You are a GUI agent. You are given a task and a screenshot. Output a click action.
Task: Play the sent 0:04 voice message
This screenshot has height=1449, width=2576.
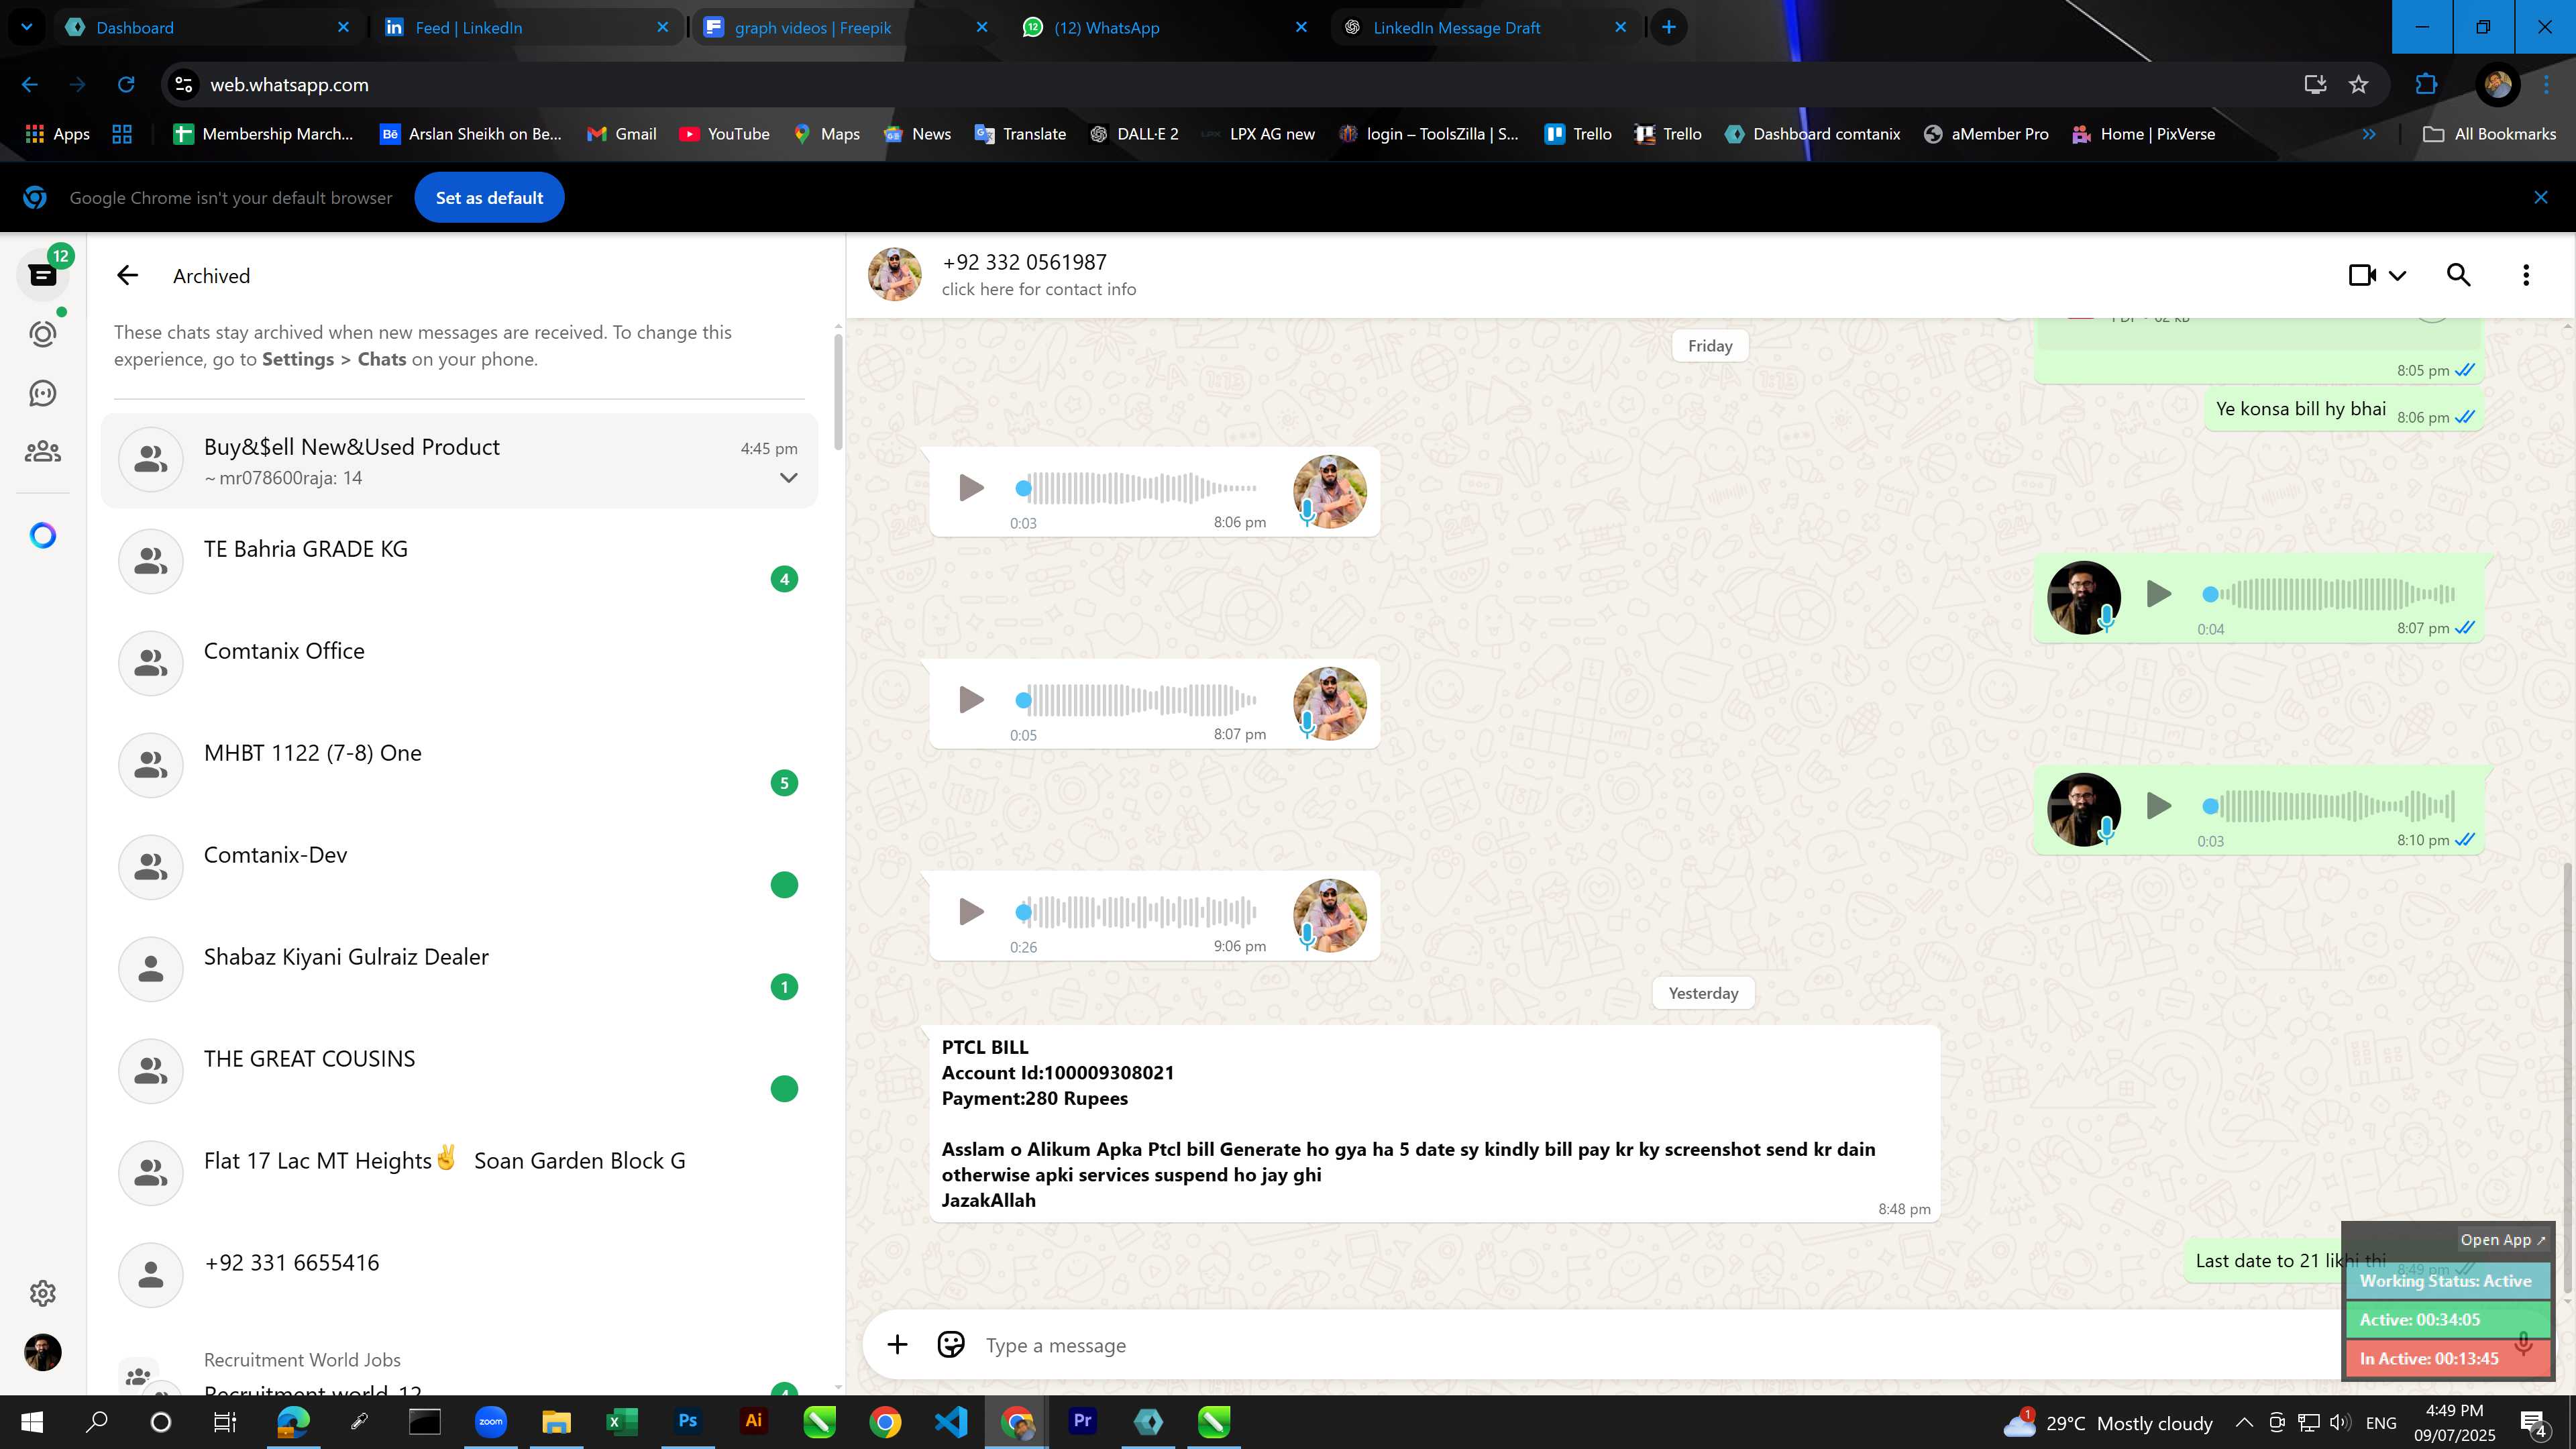[2159, 594]
